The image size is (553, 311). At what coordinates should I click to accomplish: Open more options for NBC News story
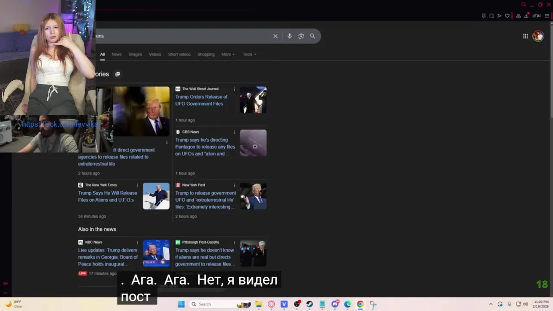tap(137, 242)
